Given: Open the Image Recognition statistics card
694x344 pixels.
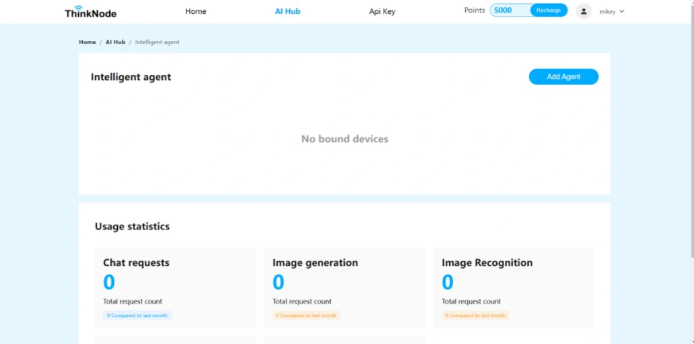Looking at the screenshot, I should (513, 288).
